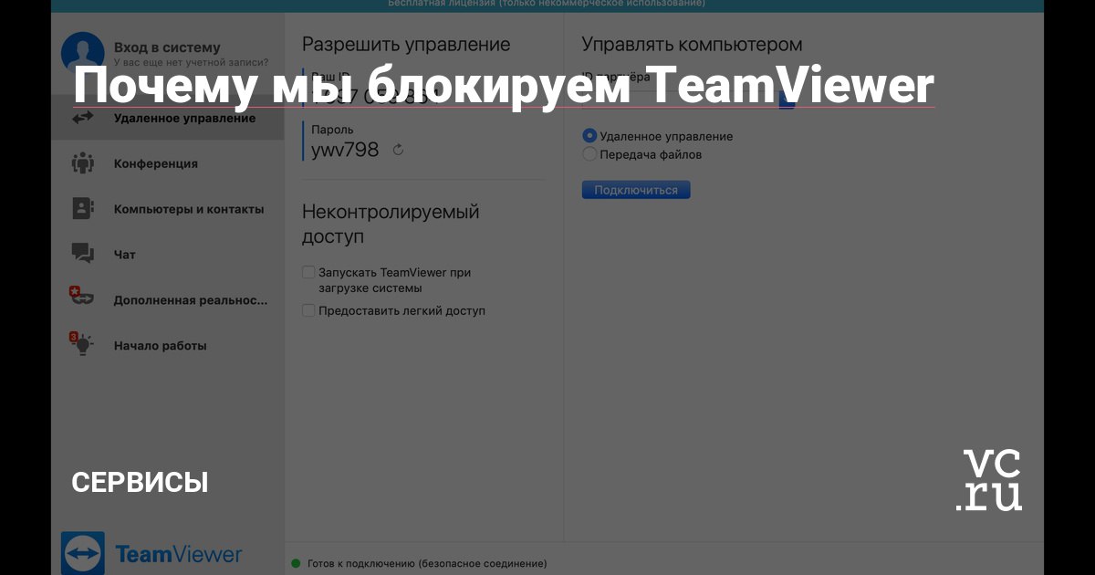Click the Конференция people icon
The width and height of the screenshot is (1095, 575).
[x=83, y=163]
